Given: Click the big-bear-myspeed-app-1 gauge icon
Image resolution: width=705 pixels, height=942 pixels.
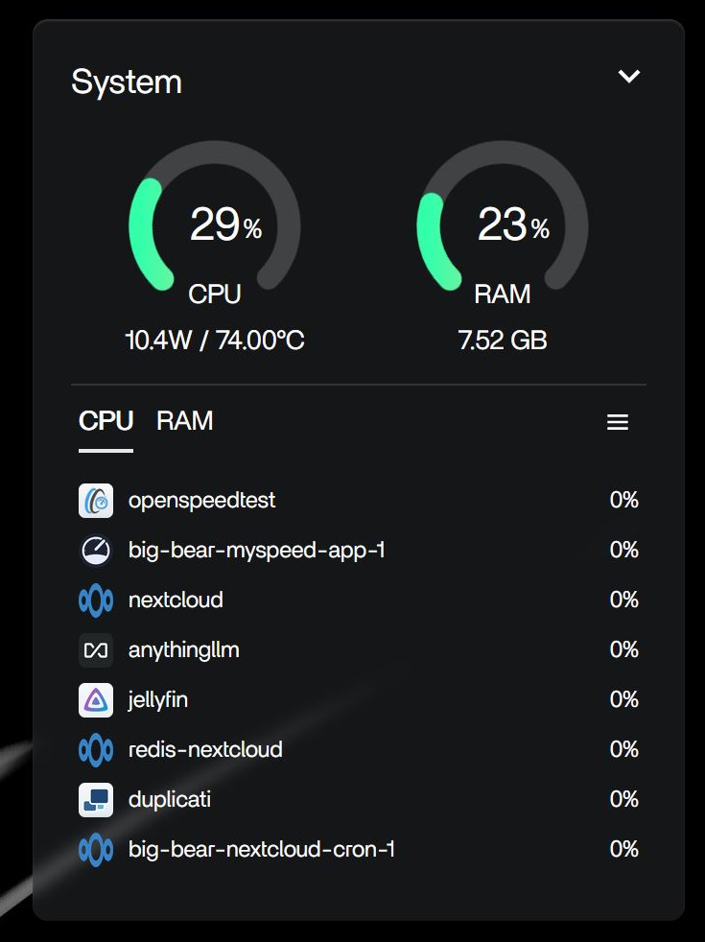Looking at the screenshot, I should [x=96, y=551].
